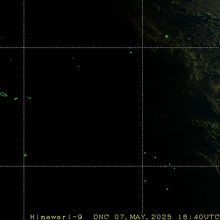Click the largest green island outline
This screenshot has height=220, width=220.
click(x=4, y=94)
